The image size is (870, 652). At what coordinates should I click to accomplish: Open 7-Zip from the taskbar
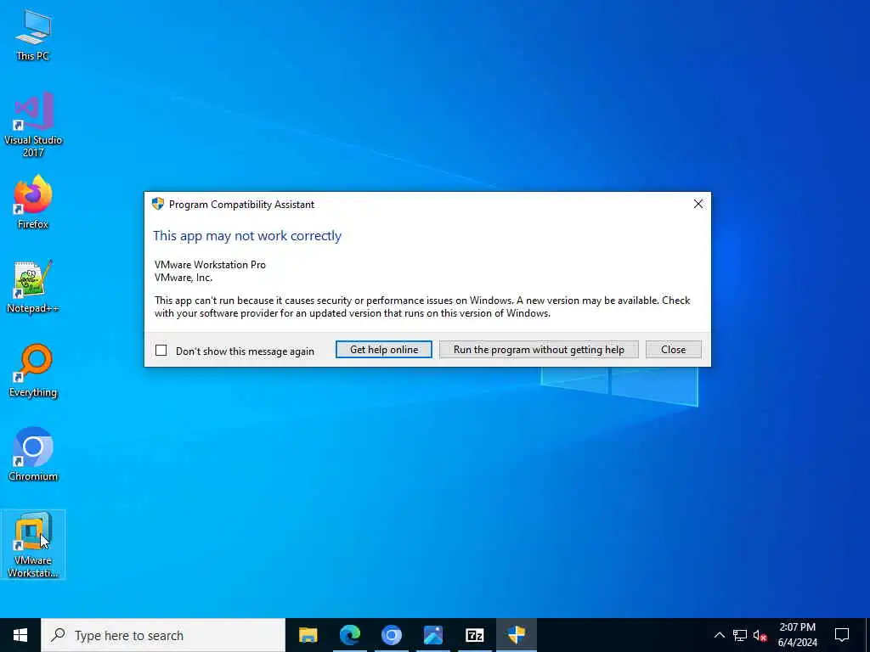[474, 635]
